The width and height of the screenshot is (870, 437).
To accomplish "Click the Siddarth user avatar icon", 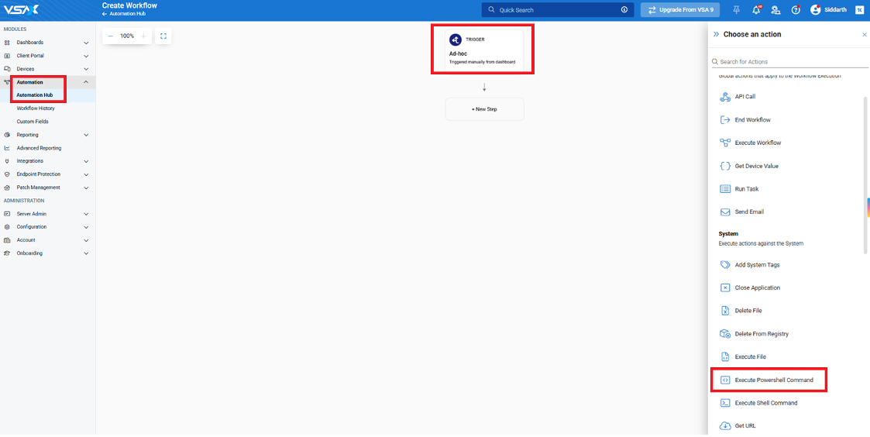I will [x=815, y=10].
